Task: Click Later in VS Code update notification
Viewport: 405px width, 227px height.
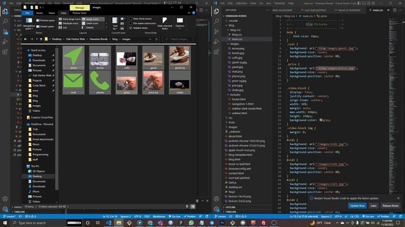Action: pyautogui.click(x=373, y=206)
